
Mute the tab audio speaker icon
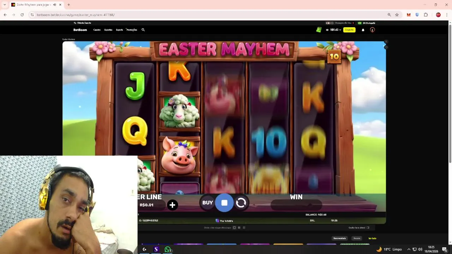point(54,5)
